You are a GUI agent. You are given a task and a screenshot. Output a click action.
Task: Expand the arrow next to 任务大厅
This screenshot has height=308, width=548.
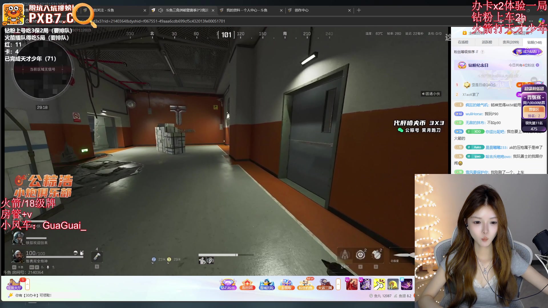[x=27, y=284]
